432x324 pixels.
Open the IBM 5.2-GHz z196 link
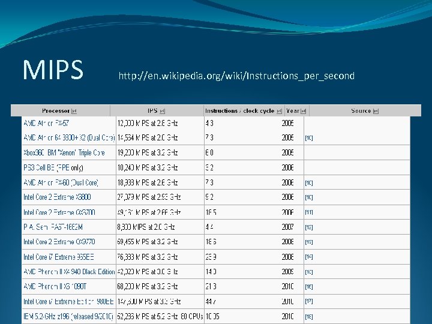point(68,316)
